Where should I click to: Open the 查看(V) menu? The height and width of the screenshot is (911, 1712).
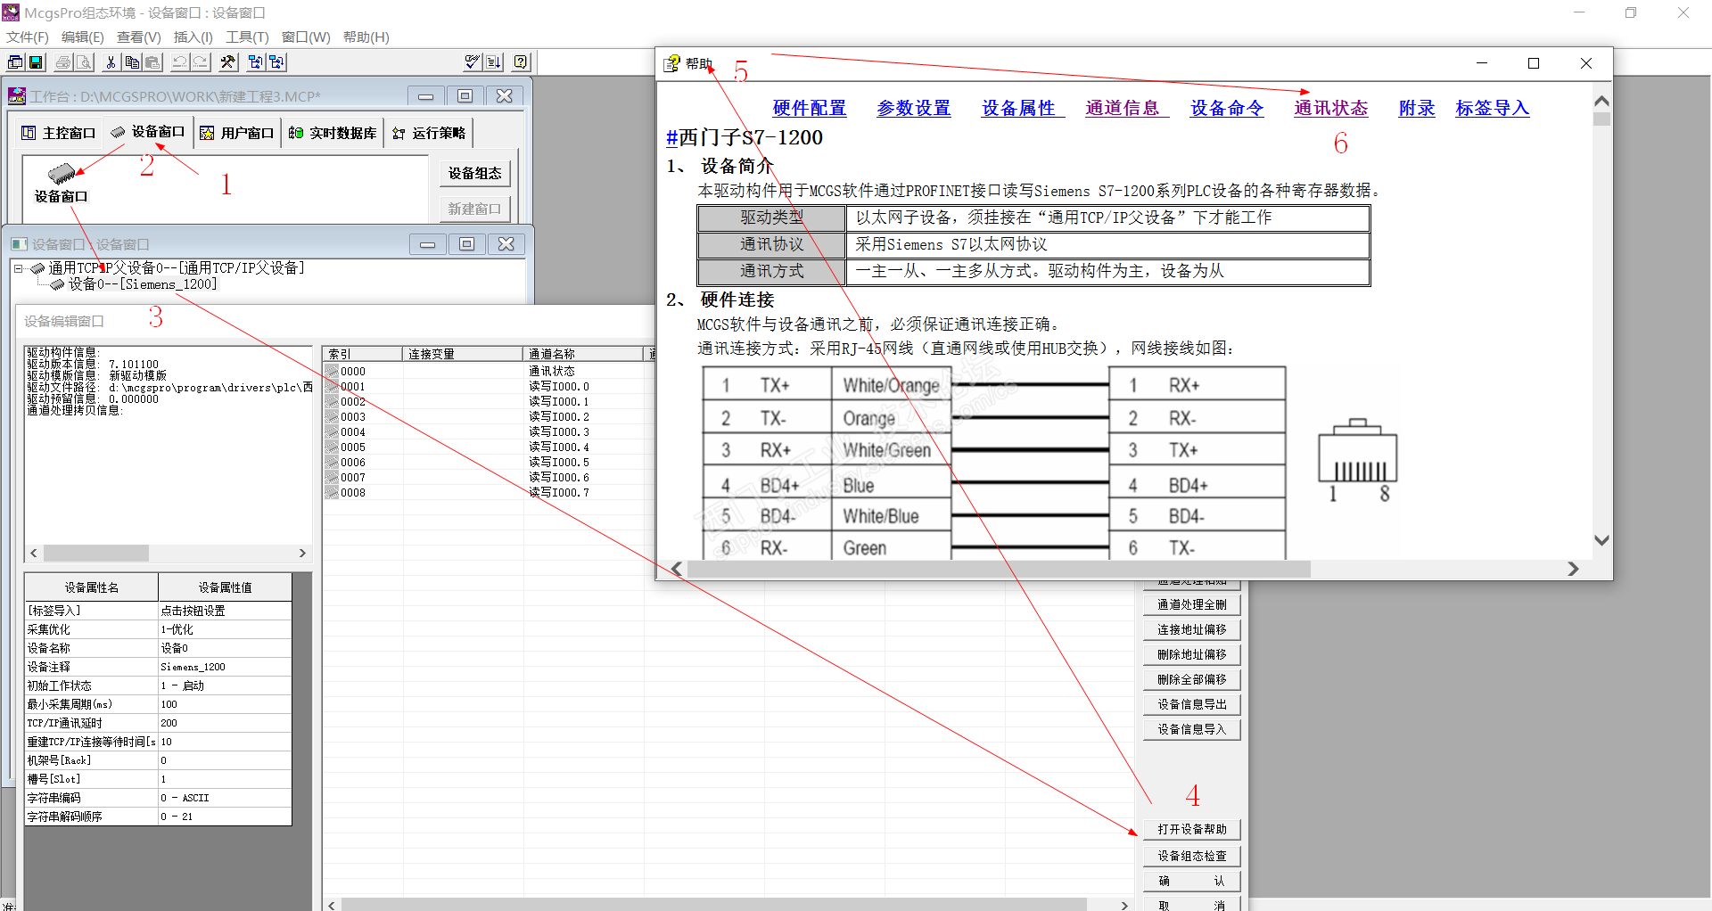pyautogui.click(x=139, y=37)
